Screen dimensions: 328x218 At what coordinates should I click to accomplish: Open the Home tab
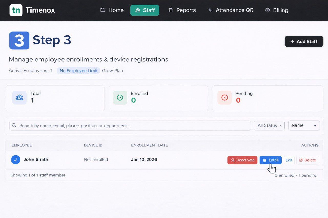112,10
